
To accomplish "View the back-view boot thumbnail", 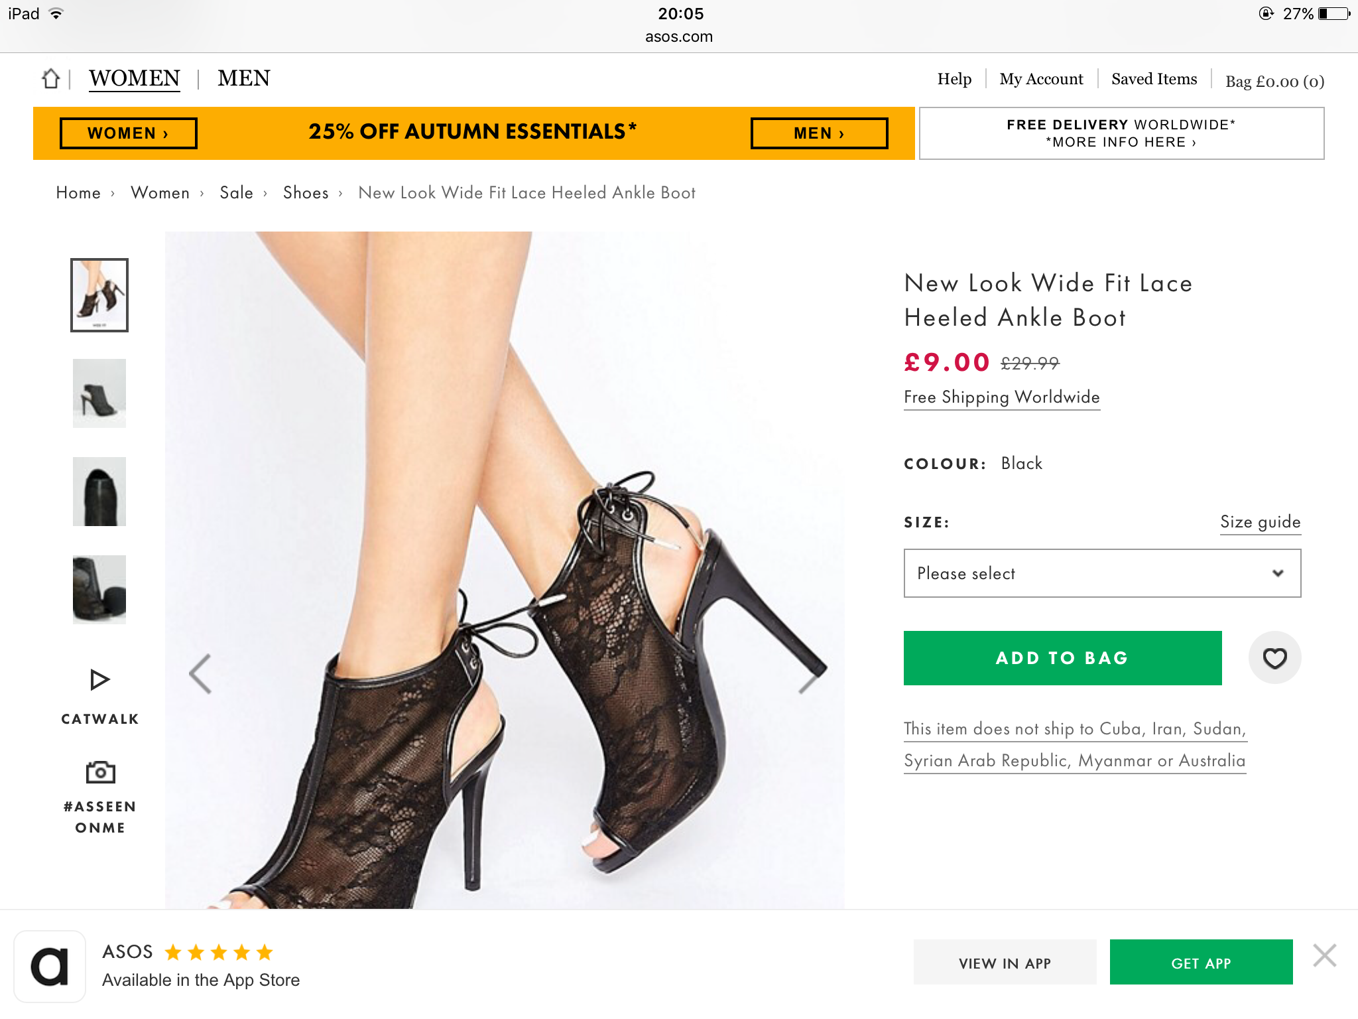I will click(99, 492).
